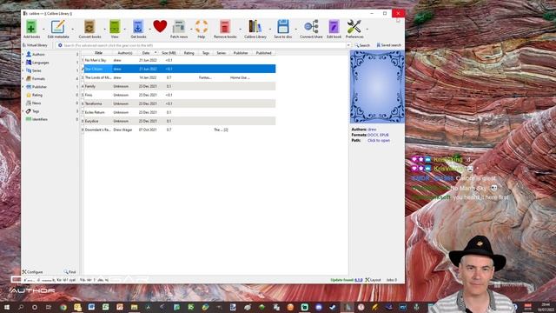Viewport: 556px width, 313px height.
Task: Open the Remove books dropdown arrow
Action: 240,29
